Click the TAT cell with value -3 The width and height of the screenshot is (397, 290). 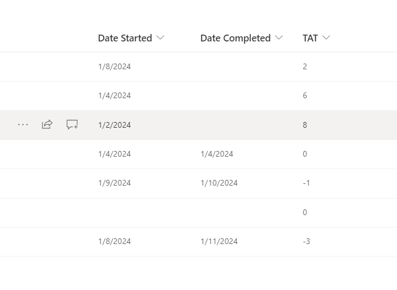(306, 241)
